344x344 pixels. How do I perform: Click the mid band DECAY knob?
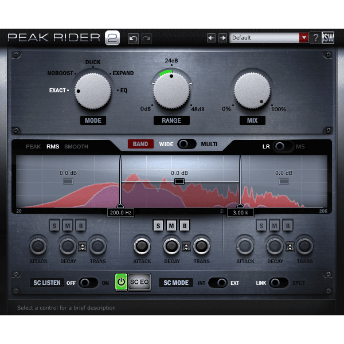(x=171, y=246)
